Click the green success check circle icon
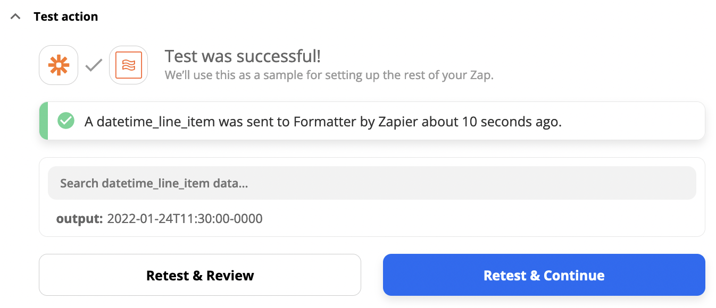716x308 pixels. click(66, 121)
